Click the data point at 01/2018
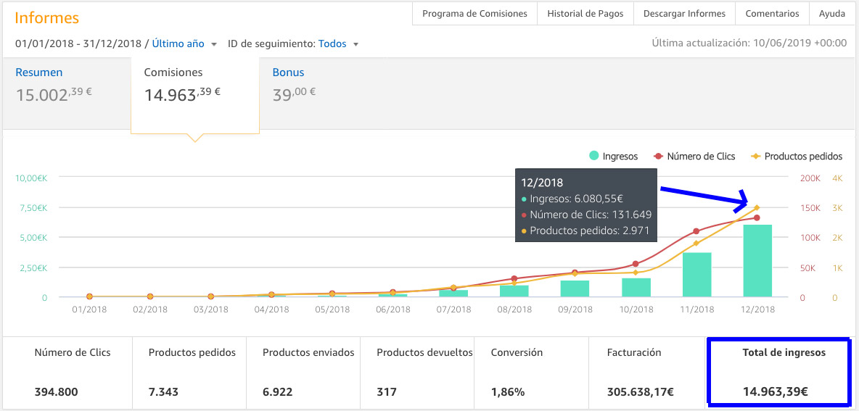This screenshot has height=411, width=859. pyautogui.click(x=89, y=296)
